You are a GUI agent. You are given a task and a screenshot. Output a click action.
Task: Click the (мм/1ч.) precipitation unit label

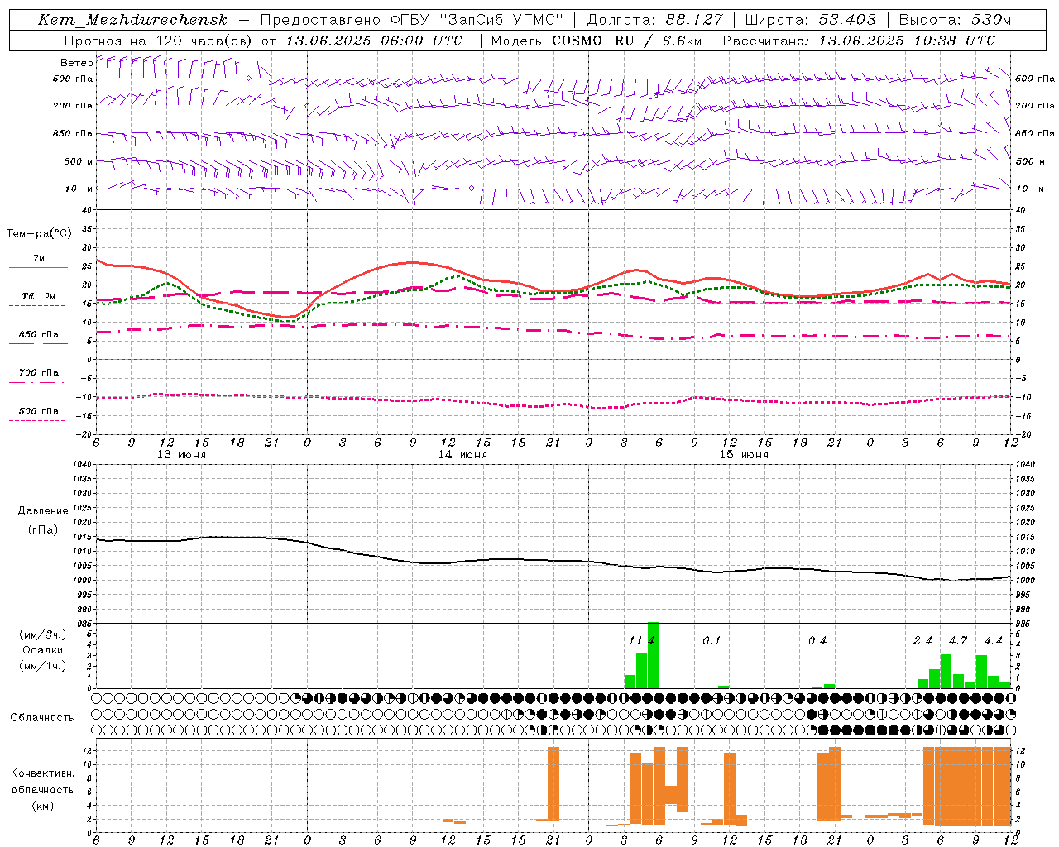[42, 666]
